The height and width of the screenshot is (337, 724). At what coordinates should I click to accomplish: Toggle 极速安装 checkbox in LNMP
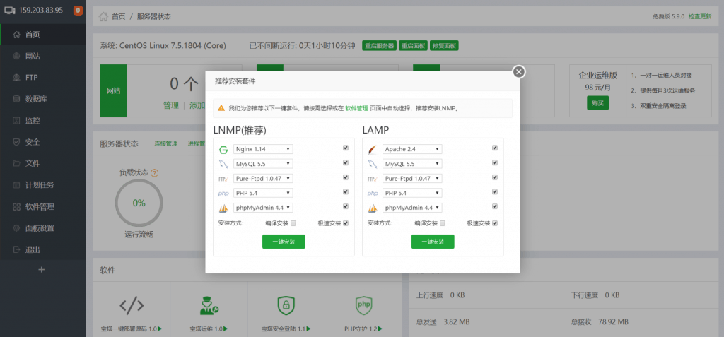click(346, 223)
